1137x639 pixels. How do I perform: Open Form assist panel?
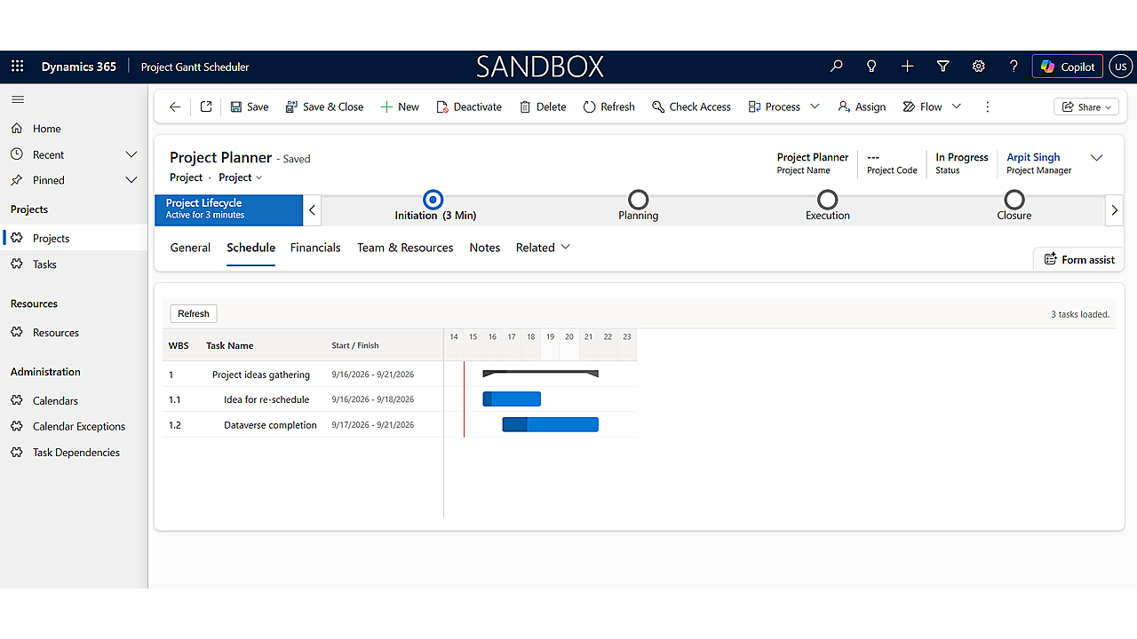1079,259
